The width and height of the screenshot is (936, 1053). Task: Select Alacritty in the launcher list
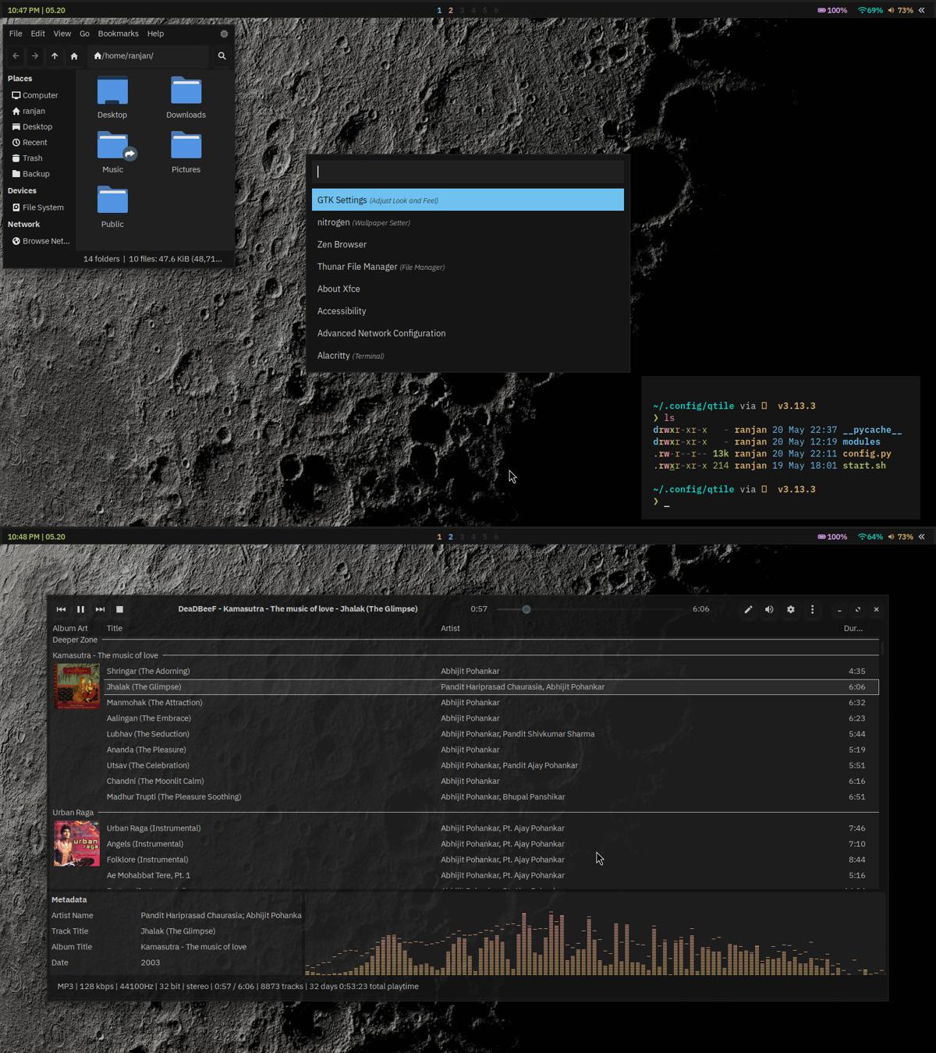click(x=334, y=356)
